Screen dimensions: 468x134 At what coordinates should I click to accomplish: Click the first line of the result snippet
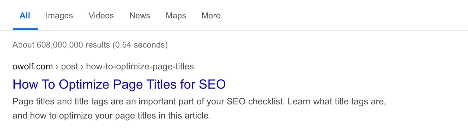[199, 102]
